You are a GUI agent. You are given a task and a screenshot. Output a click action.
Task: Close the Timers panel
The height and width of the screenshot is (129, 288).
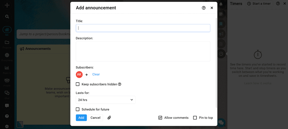coord(285,3)
